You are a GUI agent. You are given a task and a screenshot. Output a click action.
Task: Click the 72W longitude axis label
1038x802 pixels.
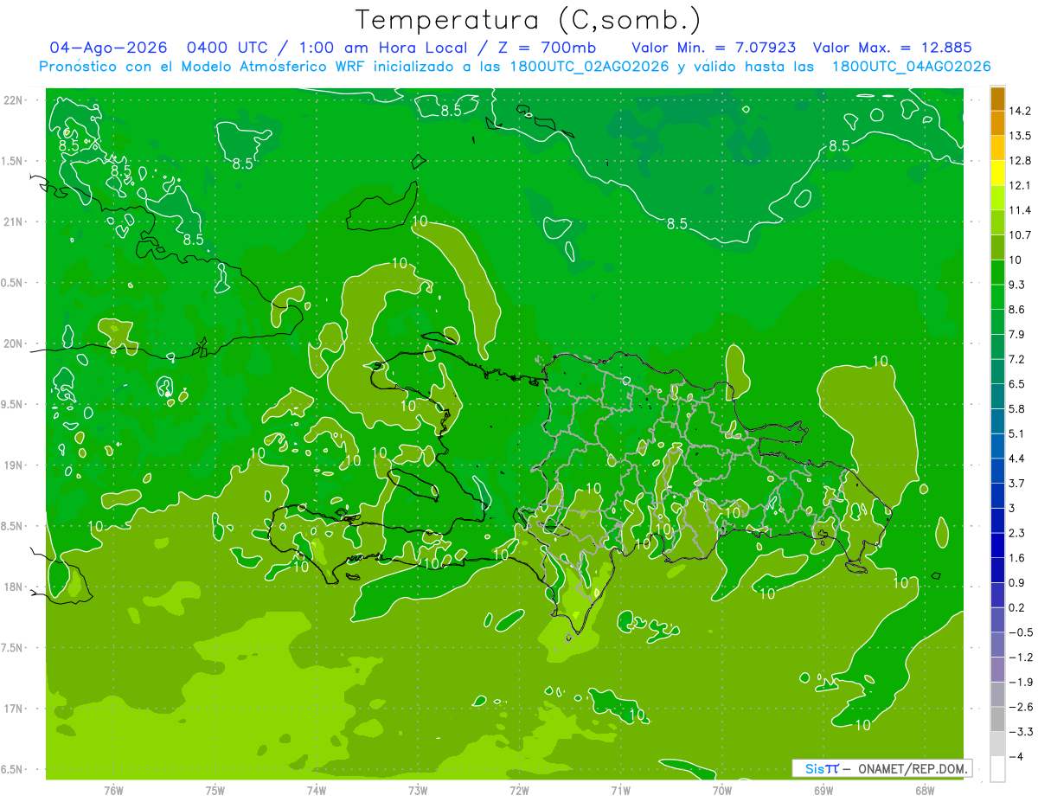pyautogui.click(x=519, y=790)
